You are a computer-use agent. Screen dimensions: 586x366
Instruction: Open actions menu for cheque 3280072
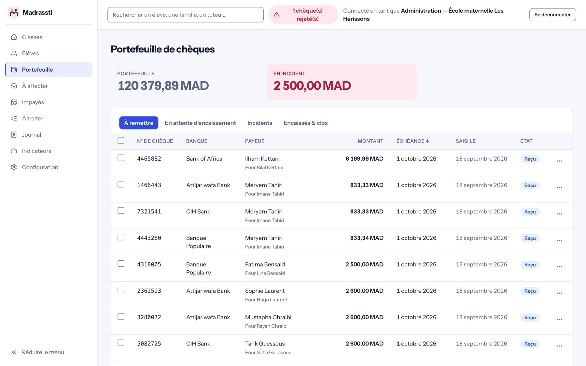559,319
